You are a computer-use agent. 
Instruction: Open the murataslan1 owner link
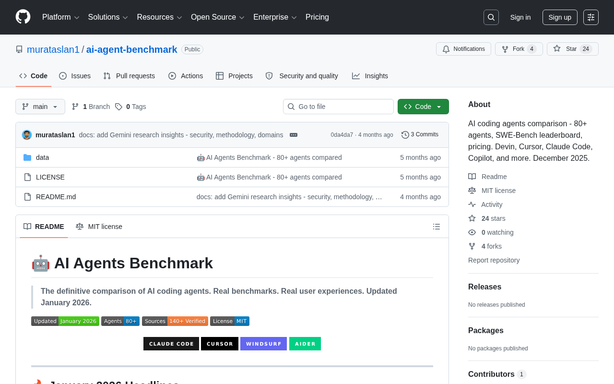coord(53,49)
